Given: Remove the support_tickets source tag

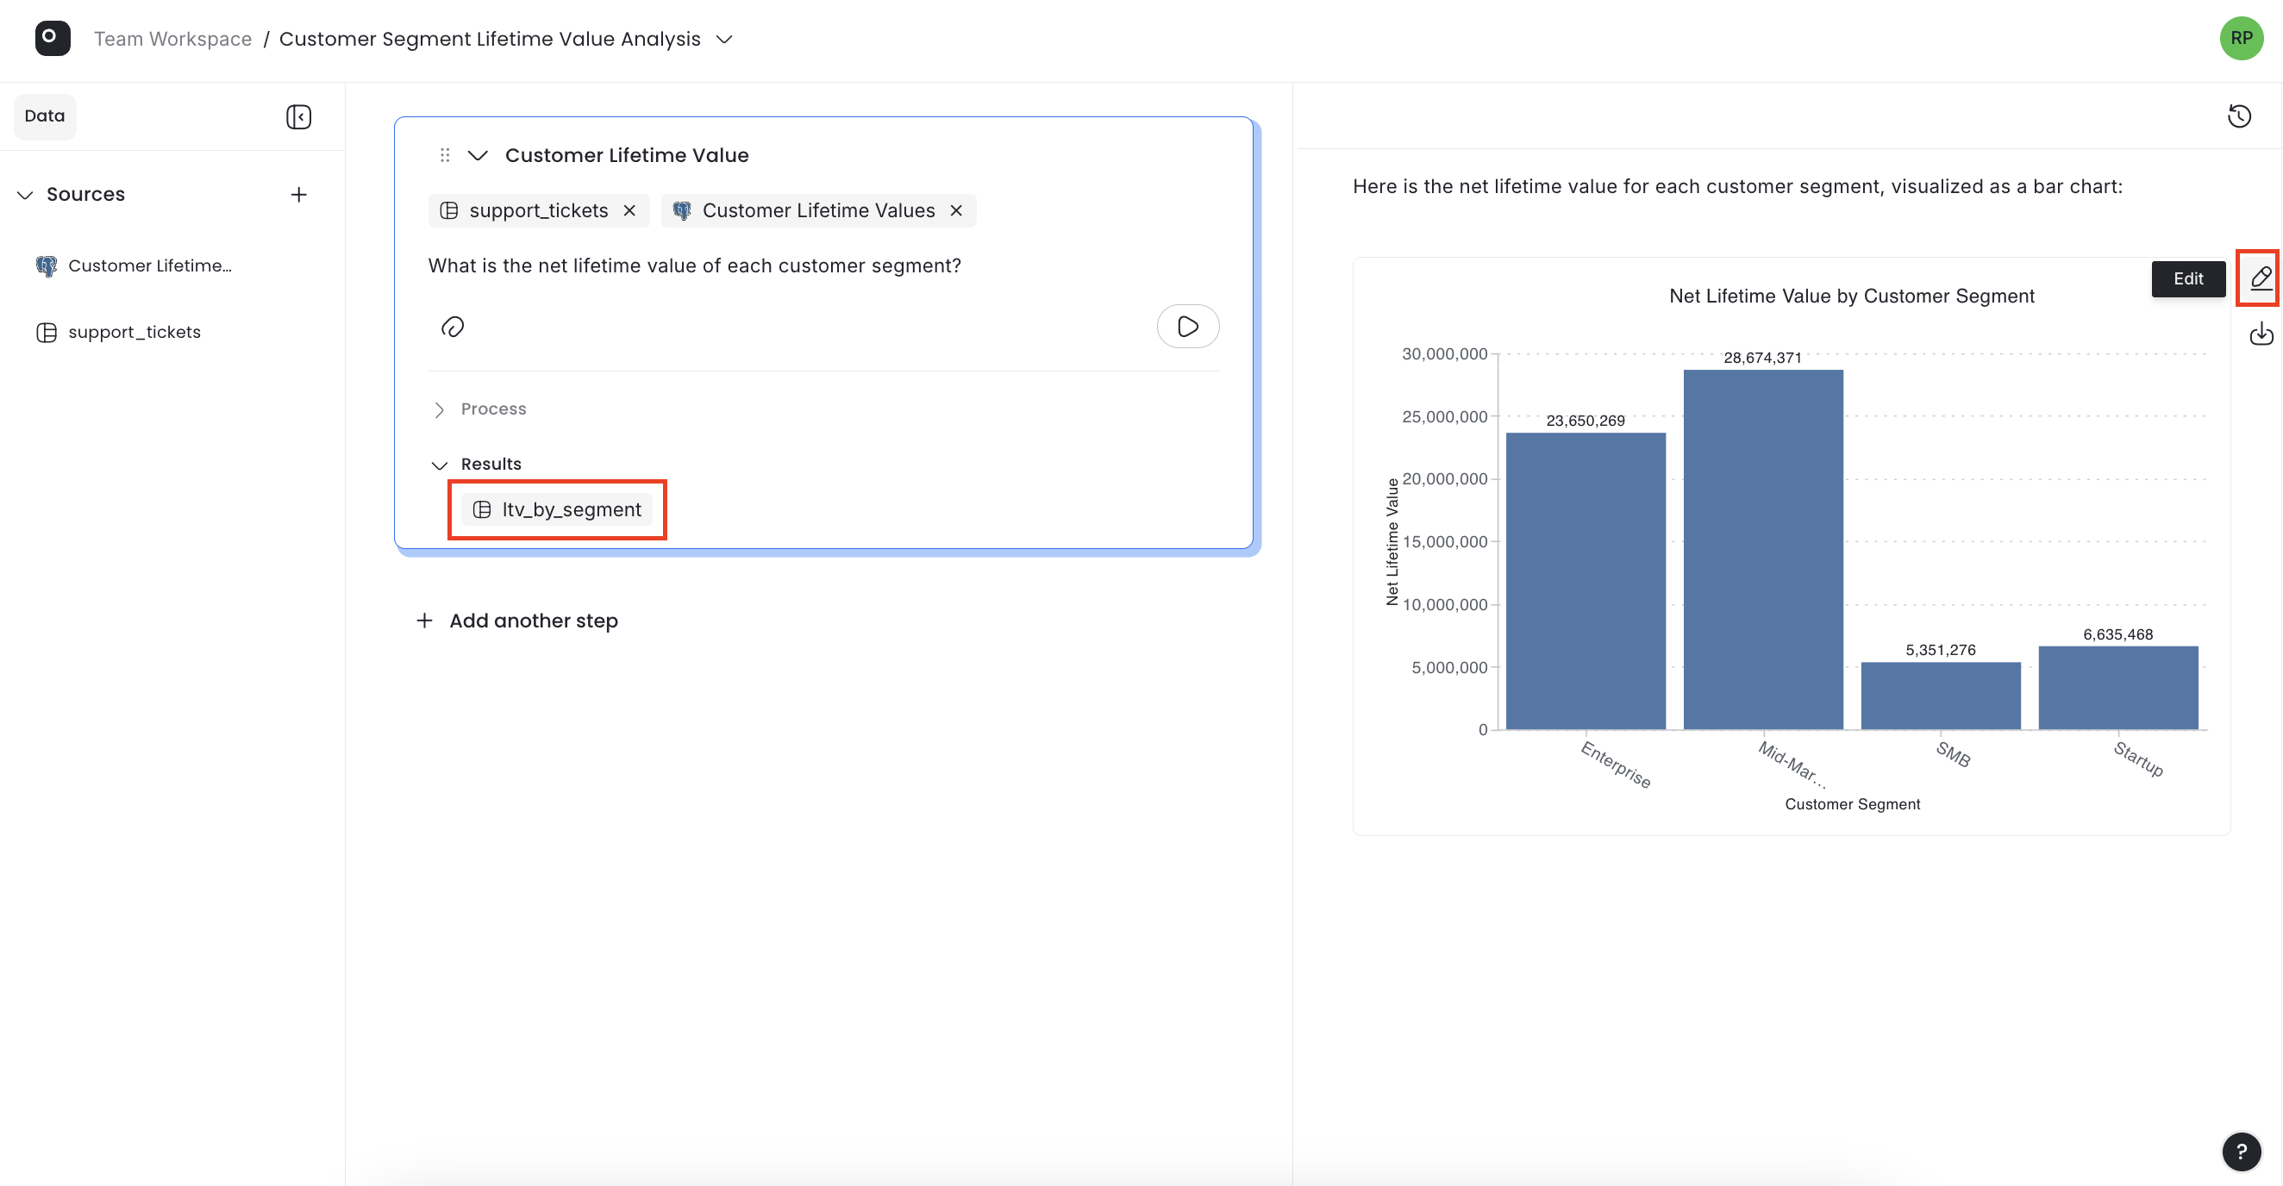Looking at the screenshot, I should click(x=629, y=211).
